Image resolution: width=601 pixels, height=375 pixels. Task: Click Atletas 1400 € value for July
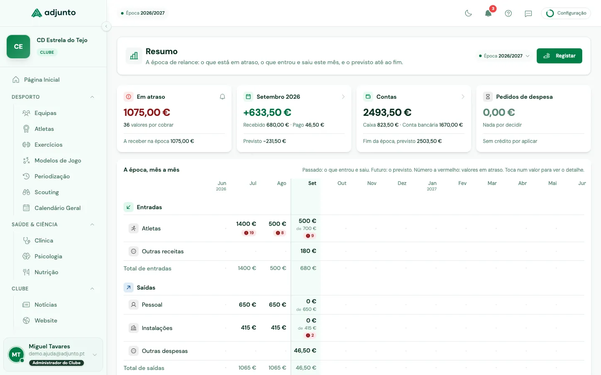(x=246, y=224)
